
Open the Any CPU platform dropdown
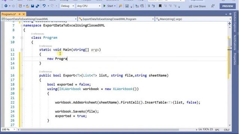click(89, 6)
